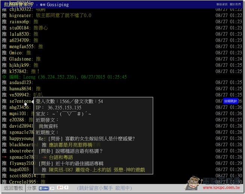Click username nbg23456
The height and width of the screenshot is (194, 245).
point(19,107)
